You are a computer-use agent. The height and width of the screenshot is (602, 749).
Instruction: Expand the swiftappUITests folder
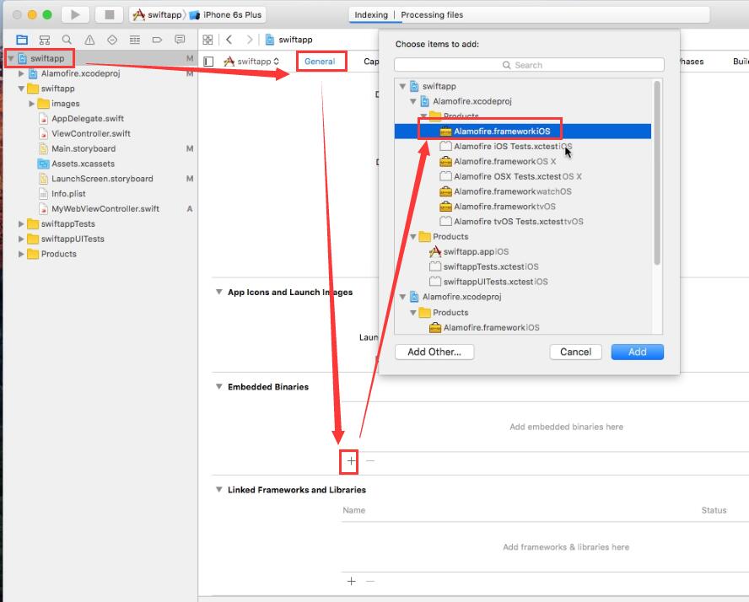click(21, 239)
